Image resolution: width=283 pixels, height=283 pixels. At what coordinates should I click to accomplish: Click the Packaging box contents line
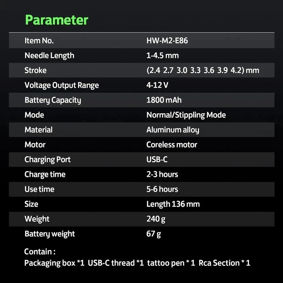click(x=137, y=263)
